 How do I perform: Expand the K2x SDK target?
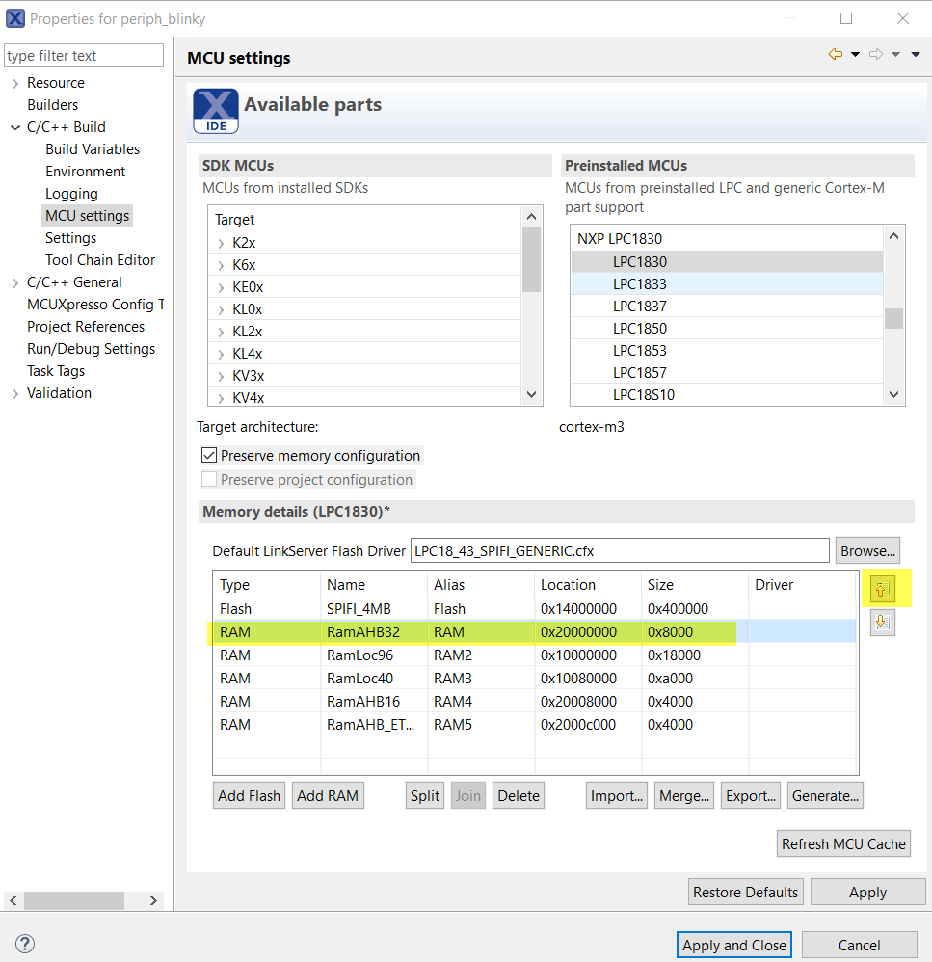[221, 244]
